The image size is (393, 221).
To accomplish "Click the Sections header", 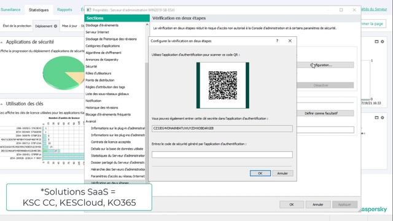I will tap(117, 18).
